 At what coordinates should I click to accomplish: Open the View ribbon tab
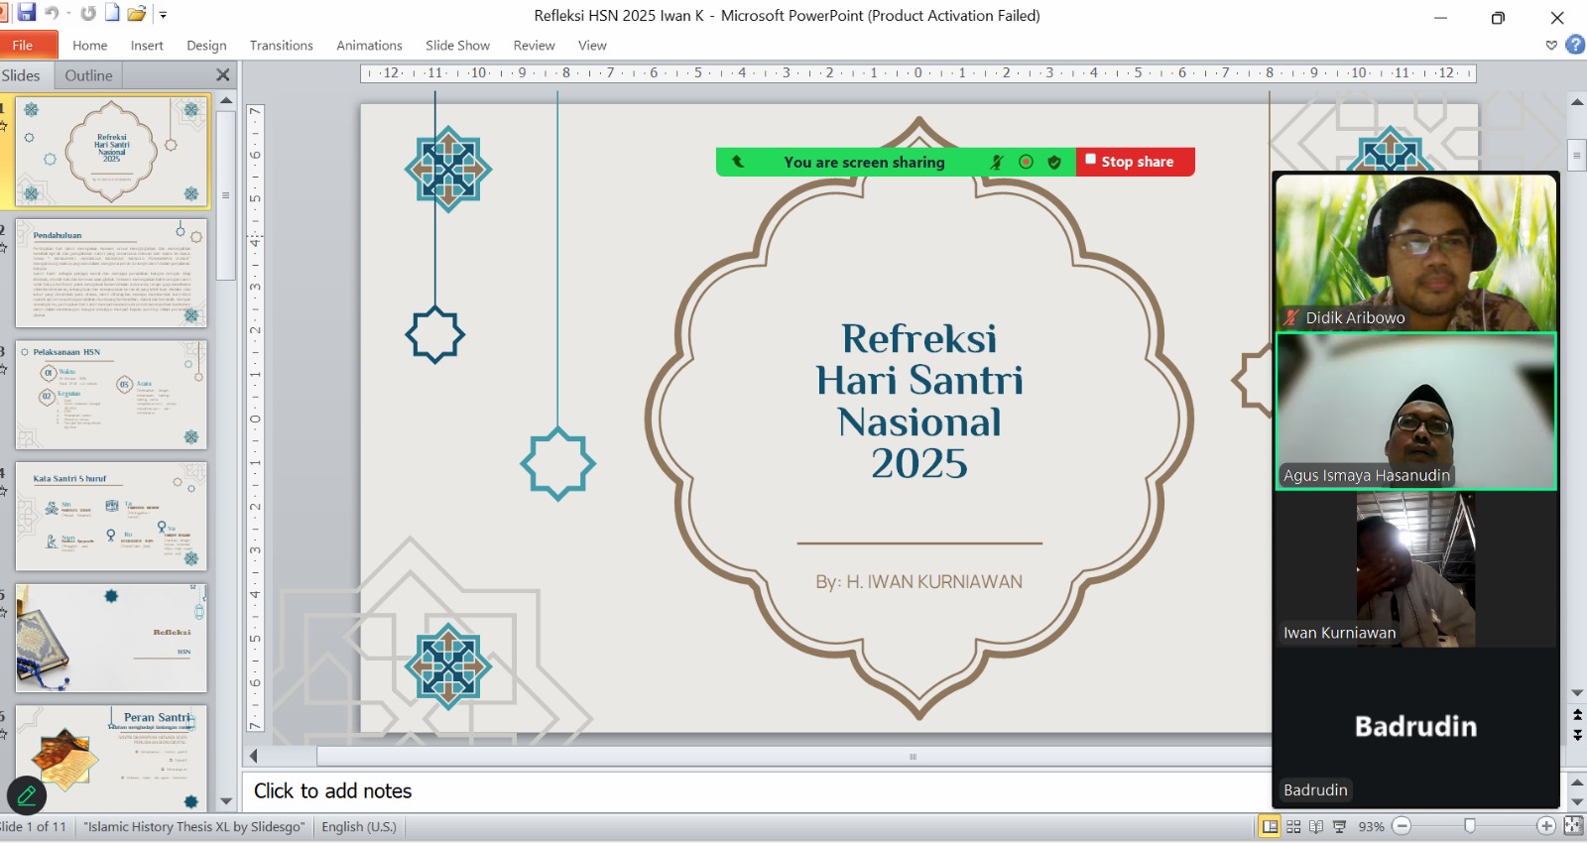(592, 46)
